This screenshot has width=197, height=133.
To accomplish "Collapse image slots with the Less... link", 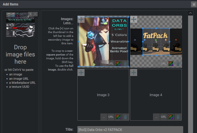I will 68,23.
